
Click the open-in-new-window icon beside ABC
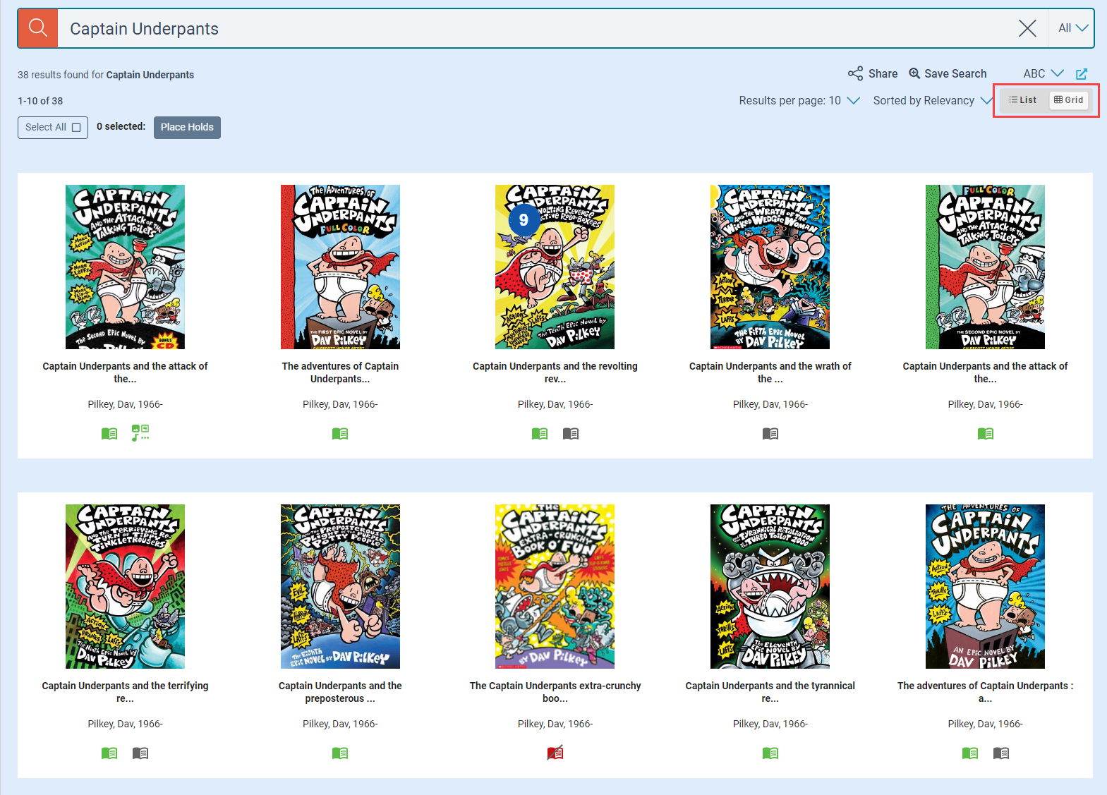[x=1082, y=73]
